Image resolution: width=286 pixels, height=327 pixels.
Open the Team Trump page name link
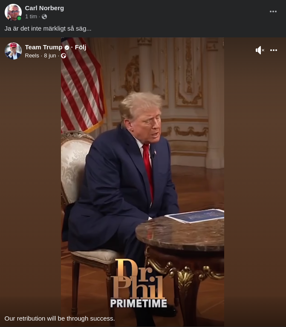(43, 47)
